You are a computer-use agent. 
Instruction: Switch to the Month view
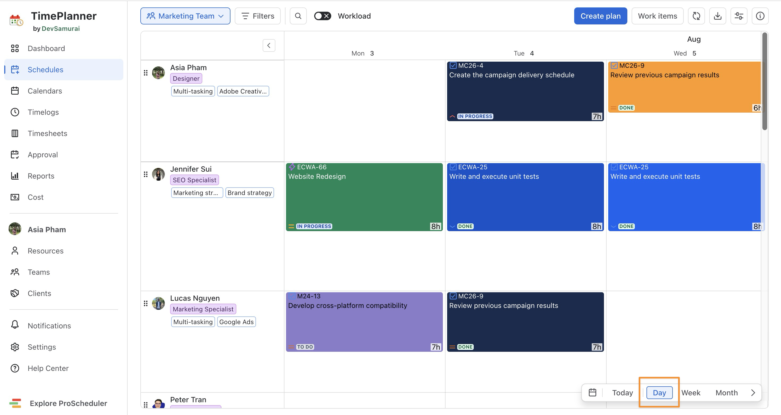727,393
